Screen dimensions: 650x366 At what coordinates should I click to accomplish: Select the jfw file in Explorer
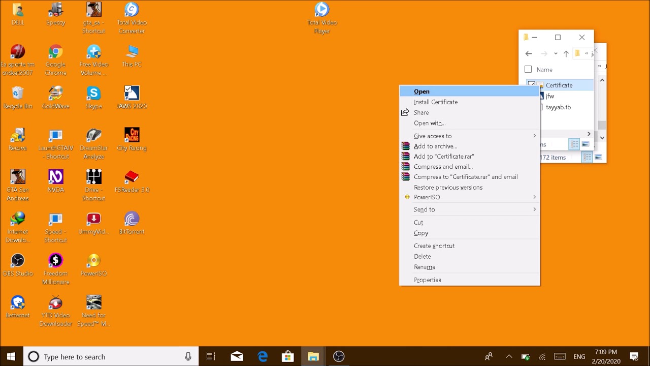point(550,96)
